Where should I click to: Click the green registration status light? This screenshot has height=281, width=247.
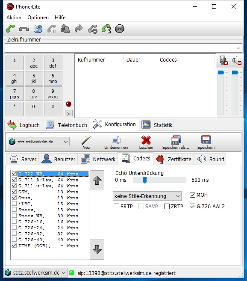(x=72, y=273)
